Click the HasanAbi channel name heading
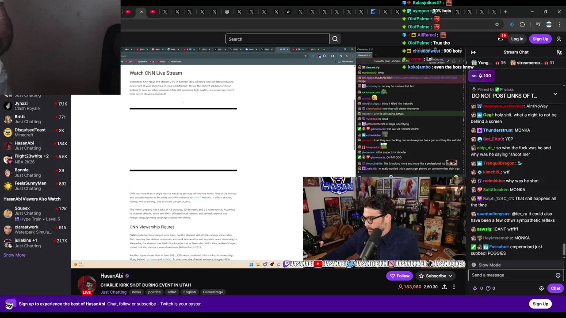Viewport: 566px width, 318px height. [x=112, y=276]
